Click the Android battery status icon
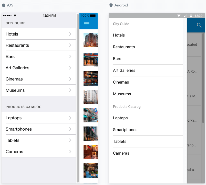The image size is (206, 185). point(191,16)
